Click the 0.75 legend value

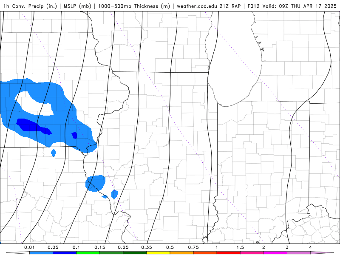click(x=193, y=247)
